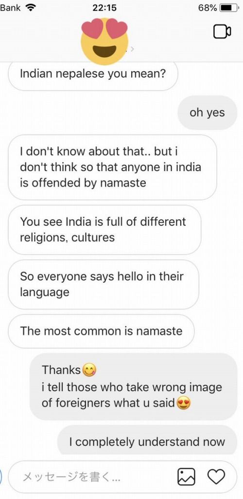Open chat details via header chevron
This screenshot has height=499, width=243.
tap(132, 49)
